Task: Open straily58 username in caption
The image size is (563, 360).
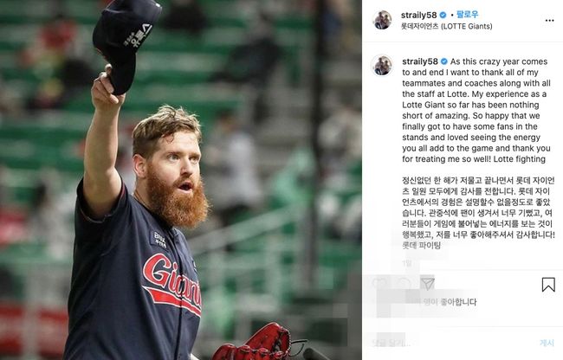Action: [x=420, y=61]
